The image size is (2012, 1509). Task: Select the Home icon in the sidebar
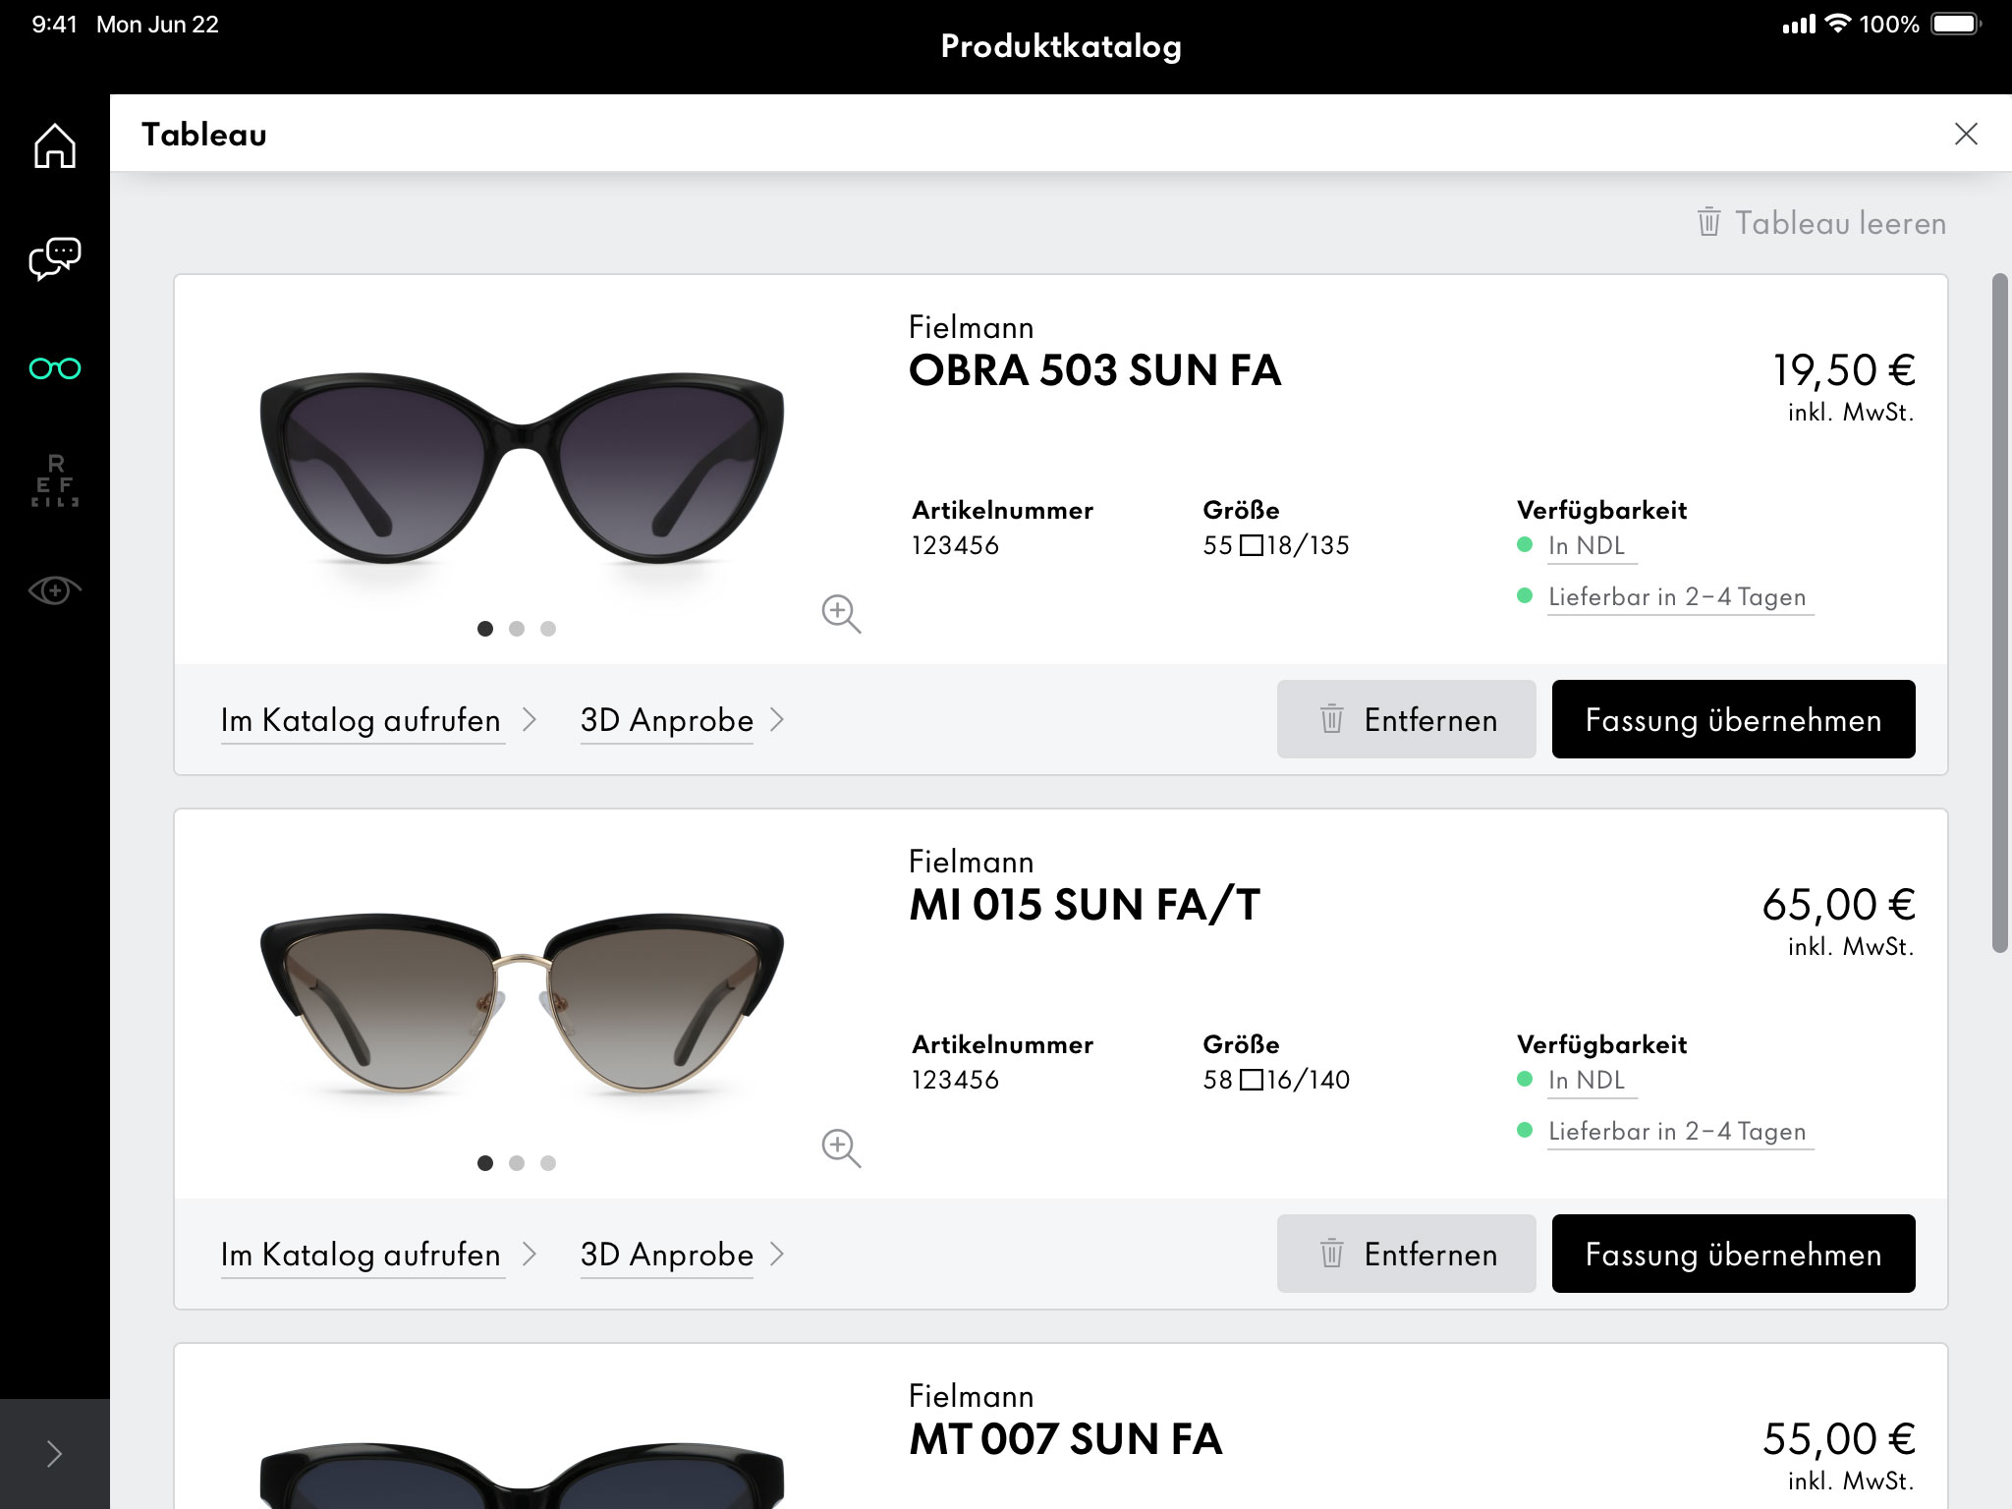[x=54, y=144]
